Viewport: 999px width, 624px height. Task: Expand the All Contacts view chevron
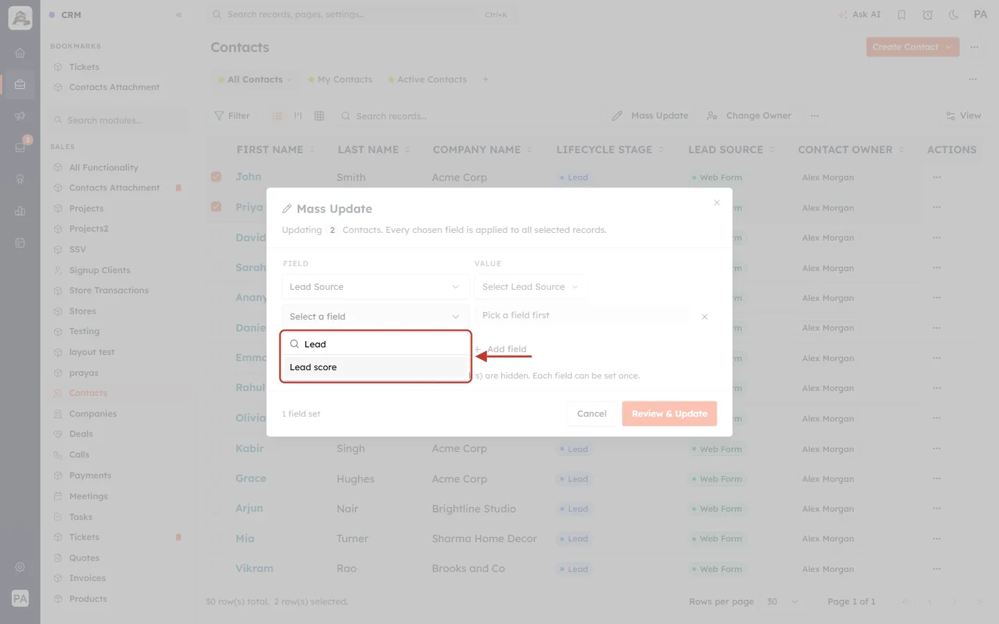pyautogui.click(x=289, y=80)
